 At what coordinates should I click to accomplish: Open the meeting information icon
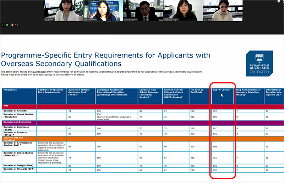[x=2, y=25]
